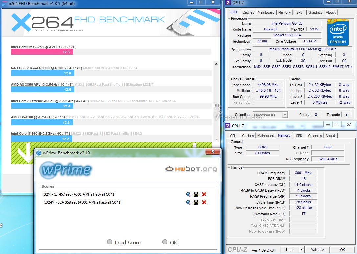Click the CAS# Latency 11.0 clocks value
The width and height of the screenshot is (357, 254).
click(303, 185)
